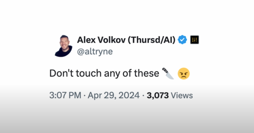Click the angry face emoji
The image size is (254, 133).
click(184, 74)
